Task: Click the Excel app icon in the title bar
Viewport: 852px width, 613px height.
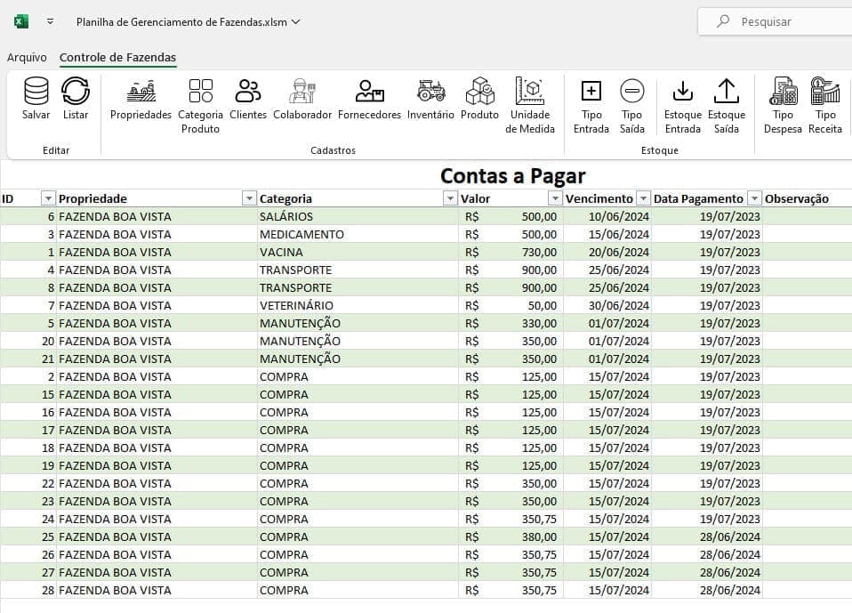Action: [x=21, y=21]
